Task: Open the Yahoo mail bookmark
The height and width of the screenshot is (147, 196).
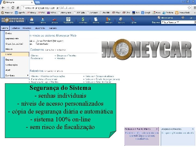Action: pyautogui.click(x=51, y=13)
